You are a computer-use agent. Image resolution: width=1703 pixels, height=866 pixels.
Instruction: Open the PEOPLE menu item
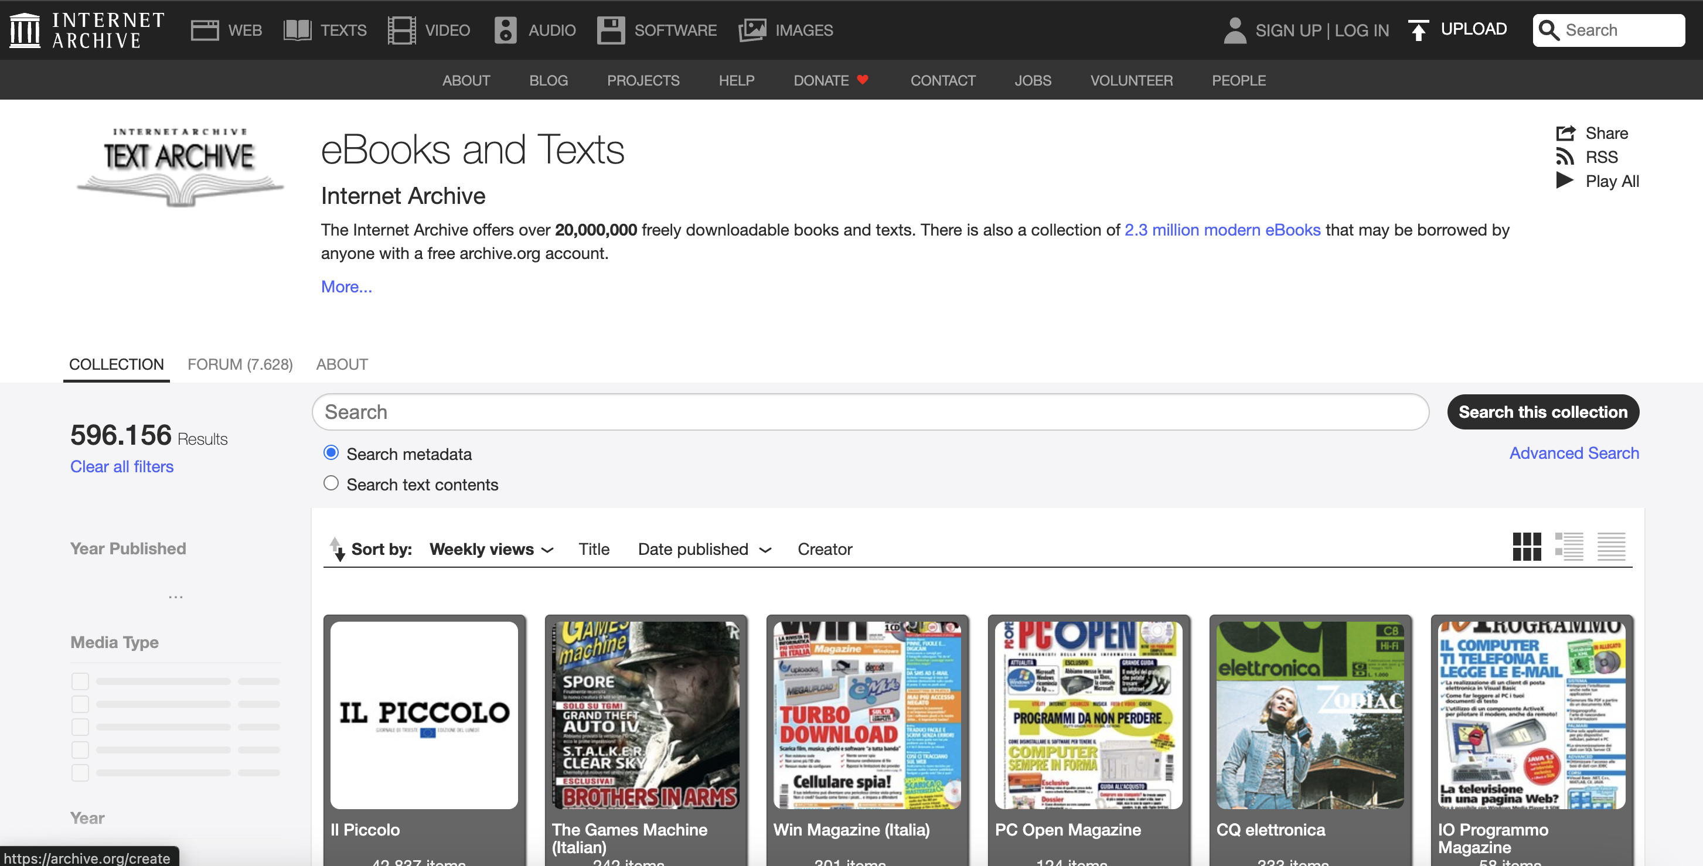click(x=1238, y=80)
